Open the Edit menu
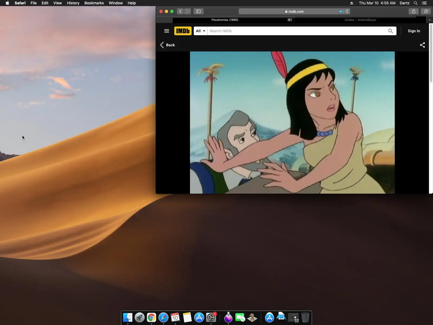Image resolution: width=433 pixels, height=325 pixels. click(45, 3)
